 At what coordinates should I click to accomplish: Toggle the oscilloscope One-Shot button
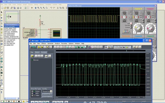[131, 25]
